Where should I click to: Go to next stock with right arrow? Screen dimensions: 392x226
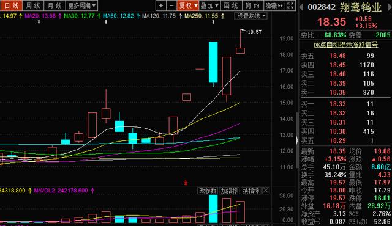390,7
